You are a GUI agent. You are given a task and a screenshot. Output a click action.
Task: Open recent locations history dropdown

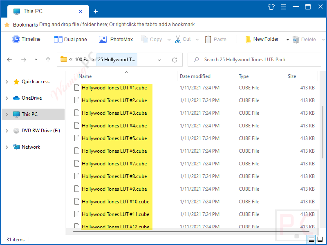point(36,60)
